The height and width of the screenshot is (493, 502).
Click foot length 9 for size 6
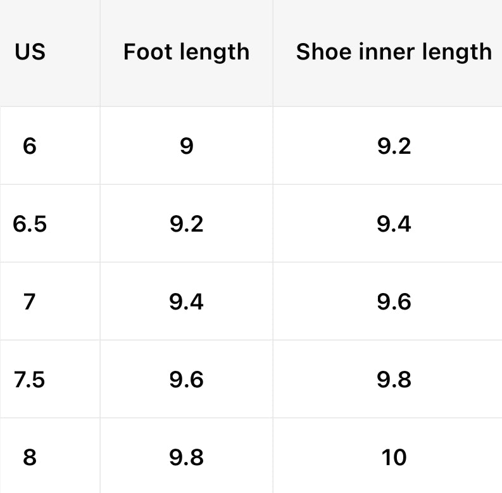click(x=186, y=146)
